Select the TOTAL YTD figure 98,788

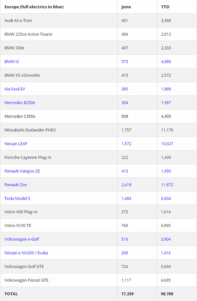click(167, 294)
